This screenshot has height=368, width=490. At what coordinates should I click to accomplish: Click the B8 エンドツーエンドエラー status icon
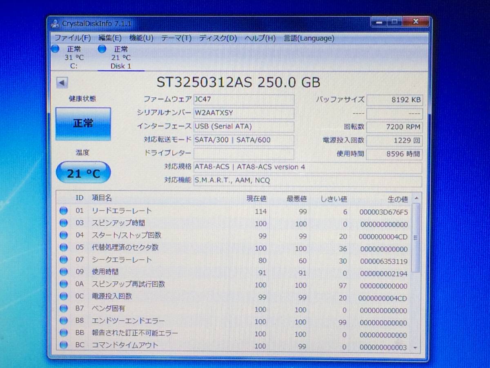pos(63,321)
